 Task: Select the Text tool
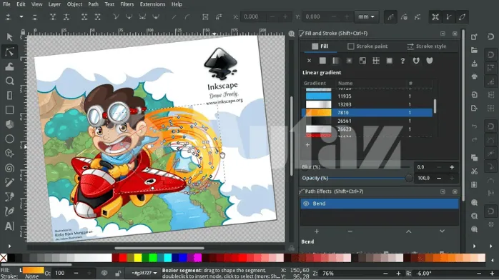coord(9,226)
